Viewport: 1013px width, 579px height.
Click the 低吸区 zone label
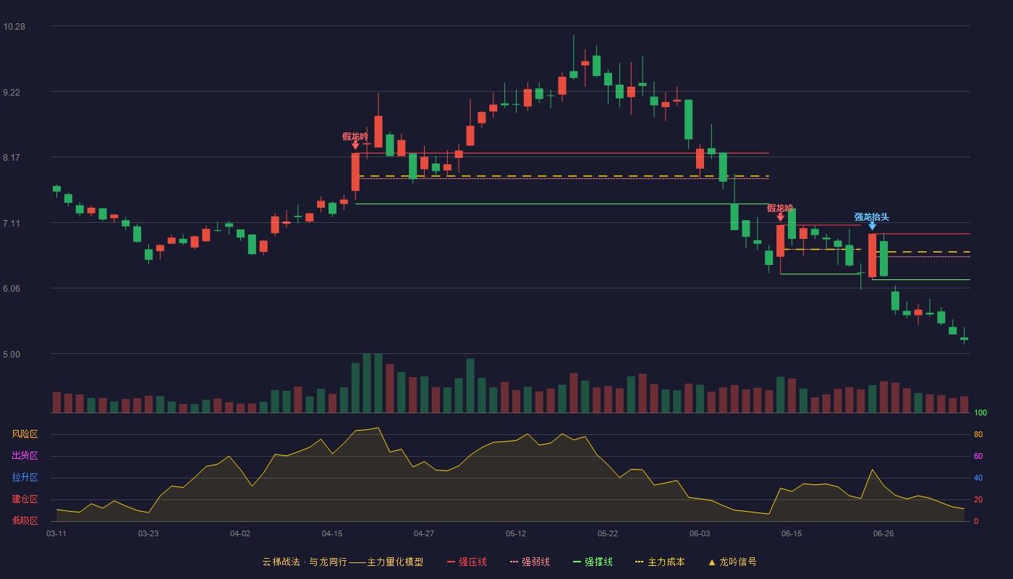tap(25, 520)
